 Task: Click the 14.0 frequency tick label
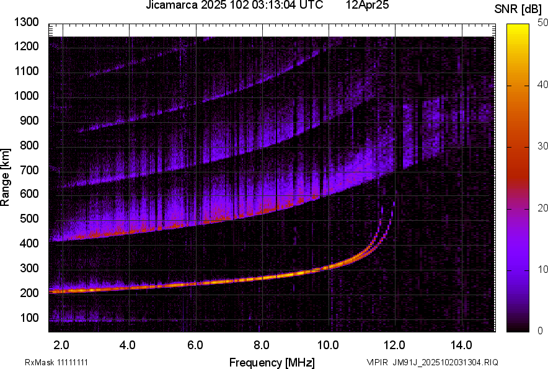pos(461,345)
